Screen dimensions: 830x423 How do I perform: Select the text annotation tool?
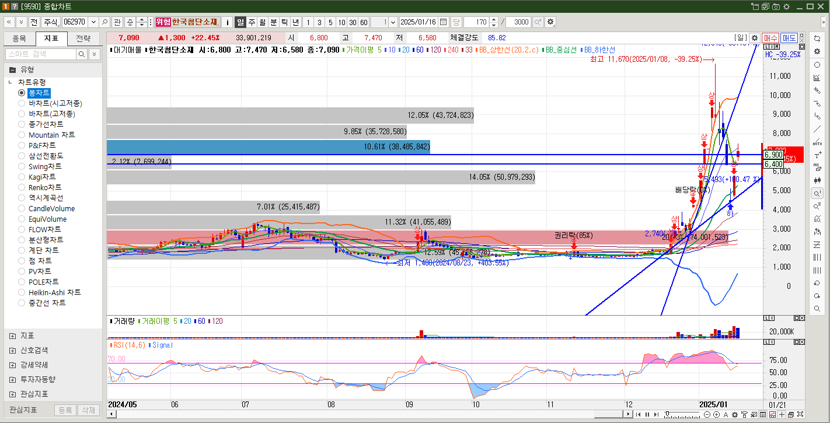(x=817, y=155)
